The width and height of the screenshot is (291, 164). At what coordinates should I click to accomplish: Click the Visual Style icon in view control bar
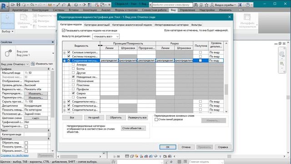point(132,156)
